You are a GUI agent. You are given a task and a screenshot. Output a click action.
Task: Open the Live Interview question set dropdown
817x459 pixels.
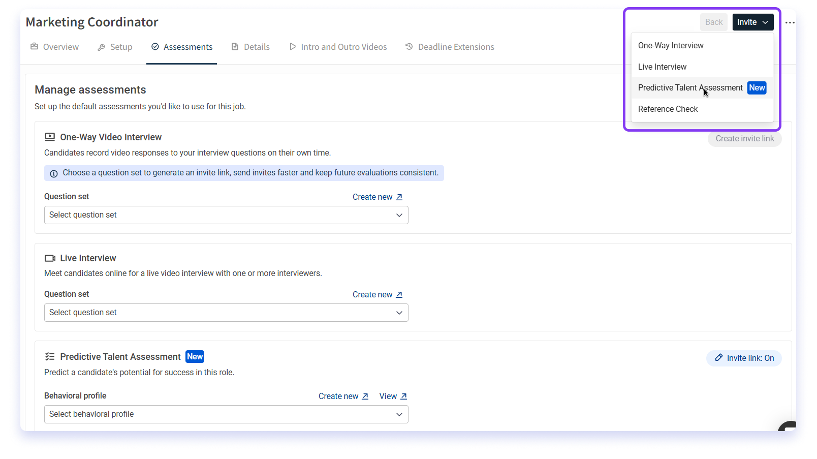click(226, 313)
